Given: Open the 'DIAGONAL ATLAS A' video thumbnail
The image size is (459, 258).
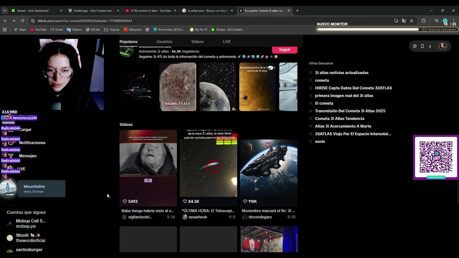Looking at the screenshot, I should coord(178,87).
